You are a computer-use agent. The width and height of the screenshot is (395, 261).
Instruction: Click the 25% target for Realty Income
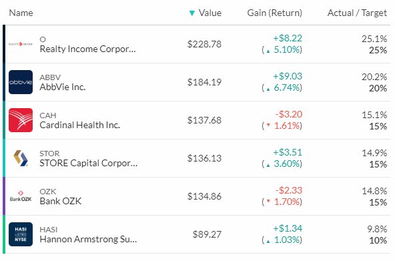[378, 50]
